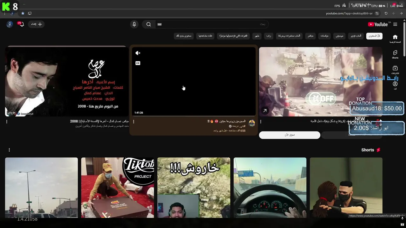This screenshot has height=228, width=406.
Task: Bookmark the page with the star icon
Action: 23,13
